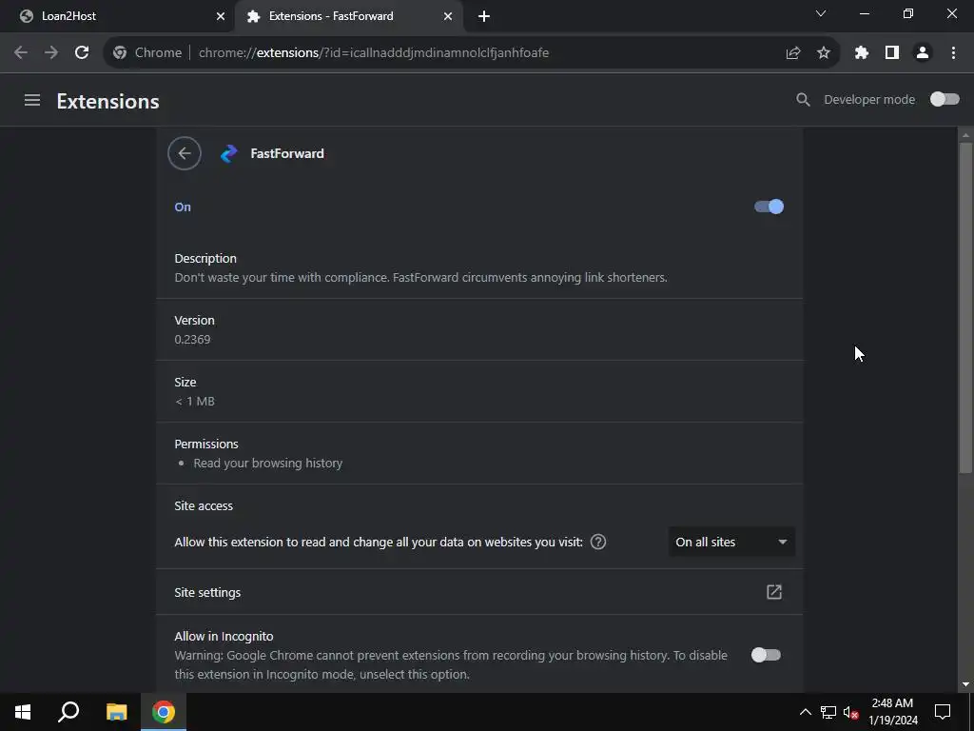Viewport: 974px width, 731px height.
Task: Click the muted volume tray icon
Action: (850, 712)
